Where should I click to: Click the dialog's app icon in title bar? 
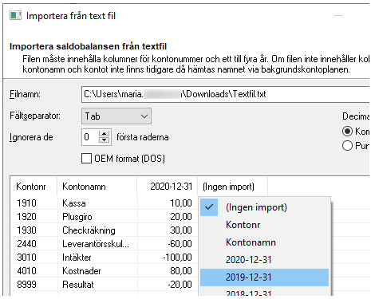click(x=15, y=15)
